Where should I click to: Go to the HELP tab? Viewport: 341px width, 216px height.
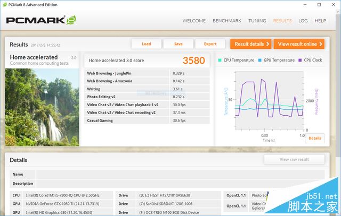pyautogui.click(x=320, y=21)
